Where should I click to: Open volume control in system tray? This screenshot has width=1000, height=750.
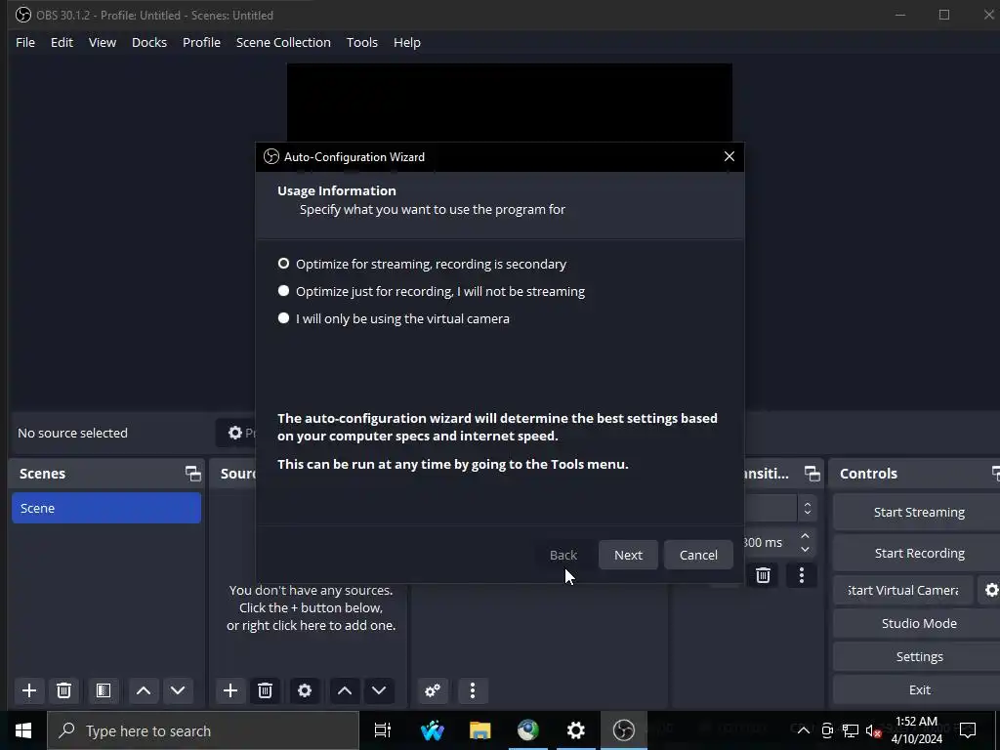click(x=874, y=730)
